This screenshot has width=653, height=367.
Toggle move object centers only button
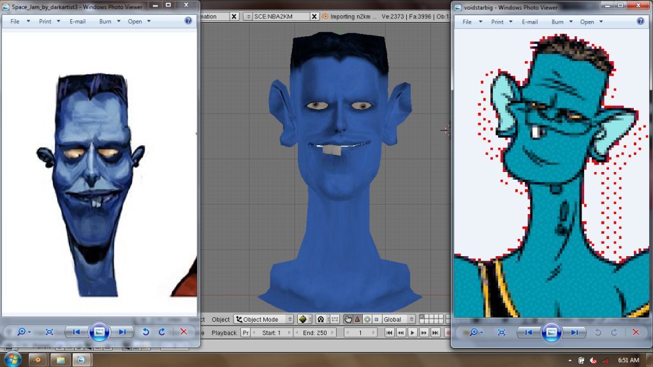334,319
